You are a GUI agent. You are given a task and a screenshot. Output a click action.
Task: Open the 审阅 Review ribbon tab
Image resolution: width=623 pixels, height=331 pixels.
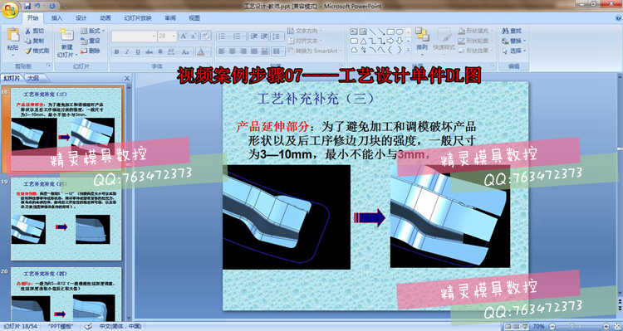170,18
